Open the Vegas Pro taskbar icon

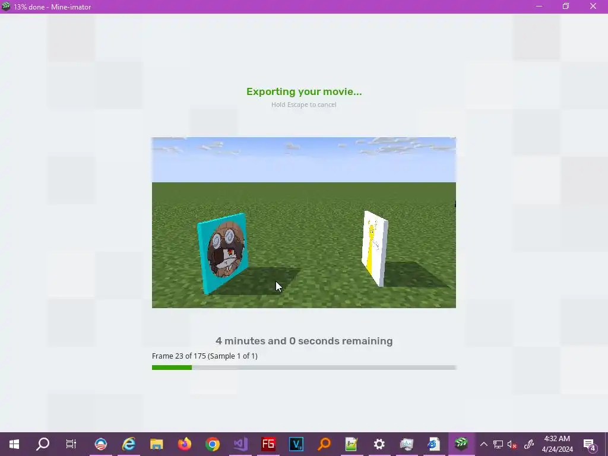296,444
